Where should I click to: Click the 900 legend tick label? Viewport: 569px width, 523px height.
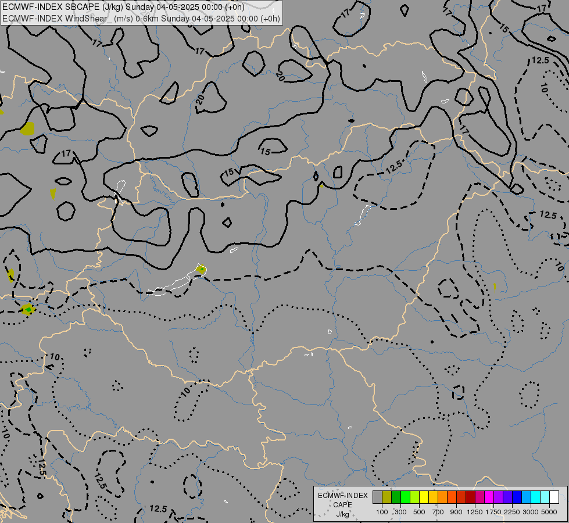(456, 512)
